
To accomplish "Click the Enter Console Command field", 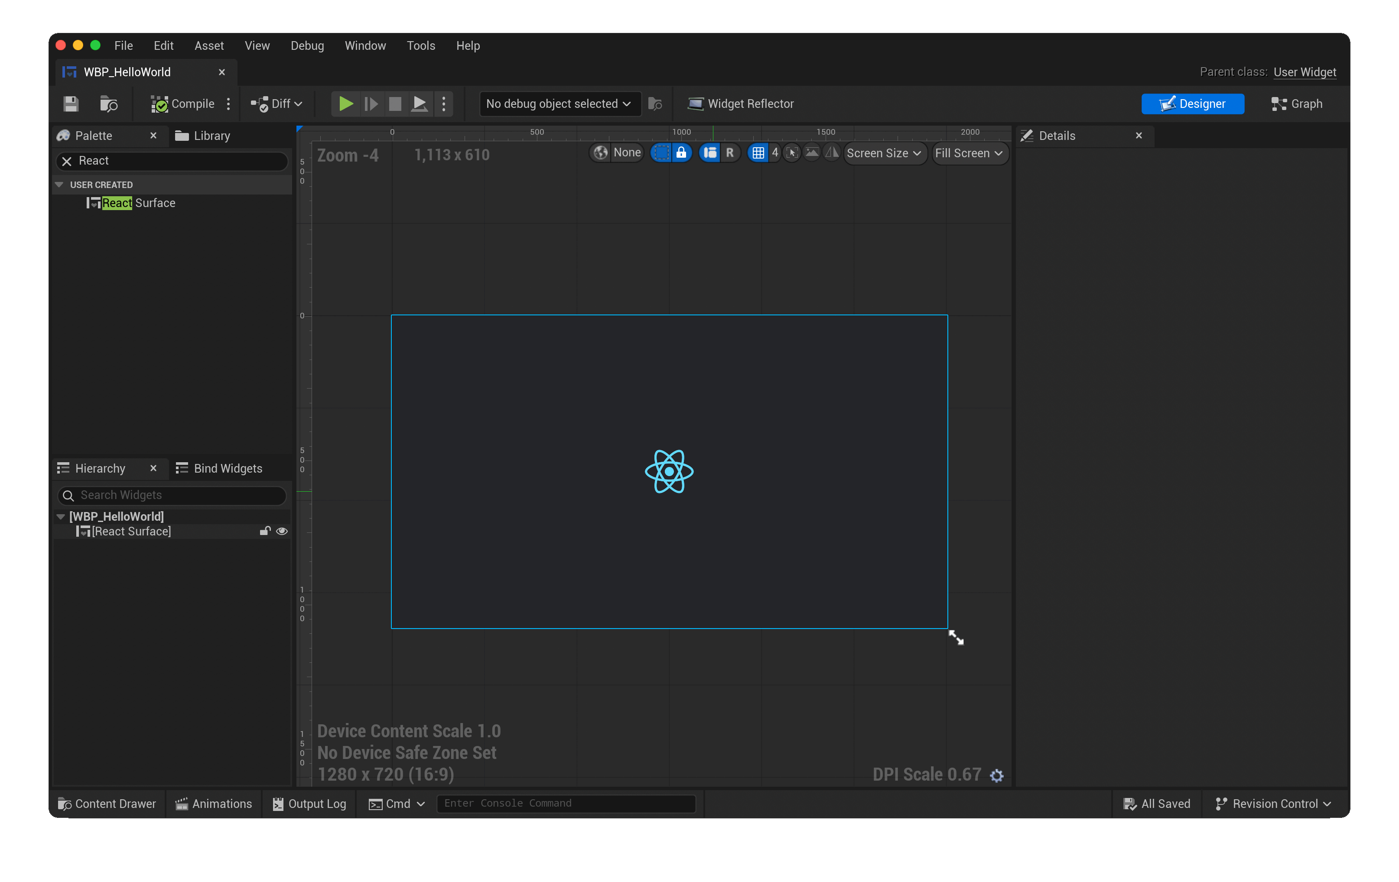I will (x=566, y=803).
